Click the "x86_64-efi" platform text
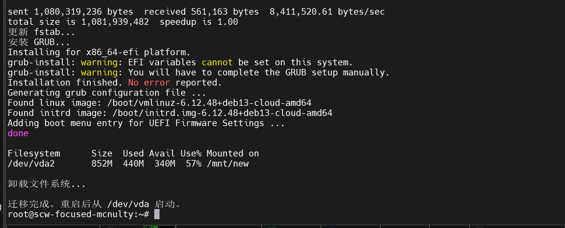The width and height of the screenshot is (565, 228). pyautogui.click(x=112, y=52)
